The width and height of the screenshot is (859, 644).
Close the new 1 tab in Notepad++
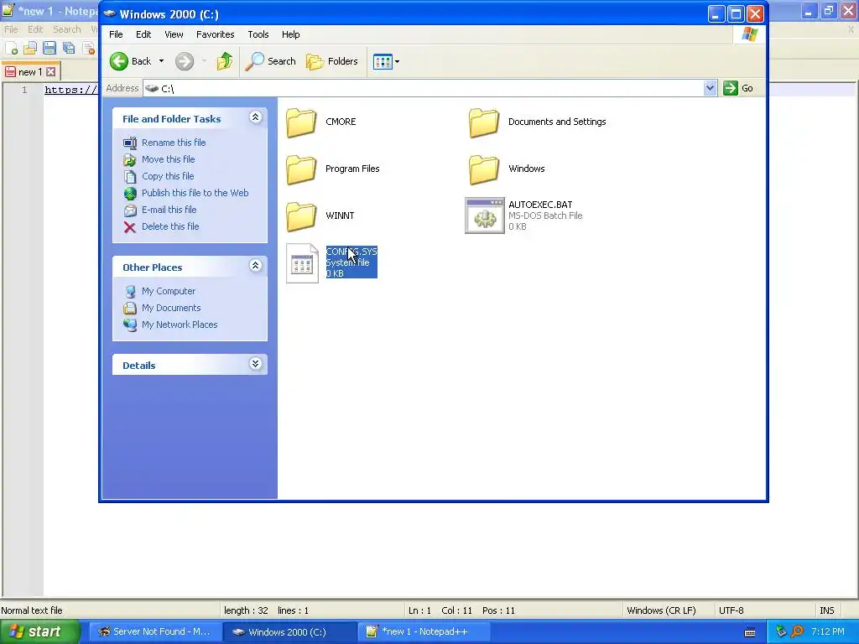[51, 72]
